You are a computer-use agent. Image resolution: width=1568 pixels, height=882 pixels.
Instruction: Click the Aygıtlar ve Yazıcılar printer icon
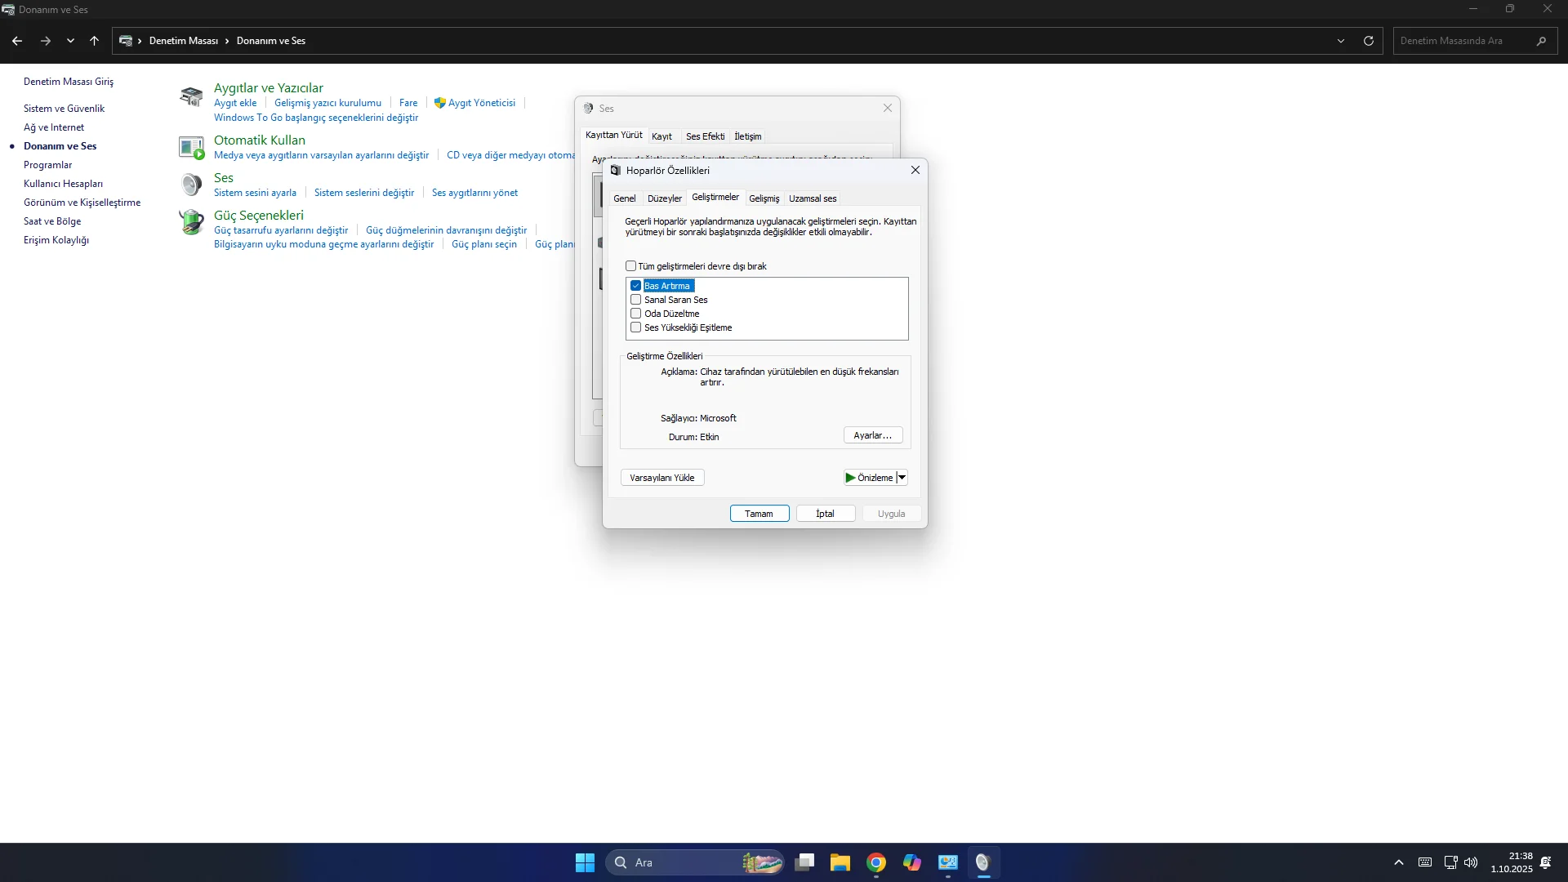click(191, 96)
